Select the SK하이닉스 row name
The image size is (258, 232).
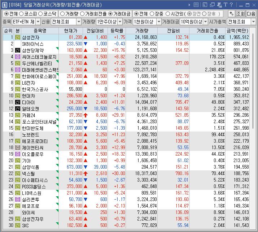[33, 44]
